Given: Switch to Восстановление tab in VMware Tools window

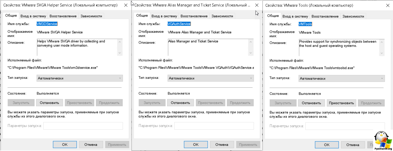Looking at the screenshot, I should [325, 16].
